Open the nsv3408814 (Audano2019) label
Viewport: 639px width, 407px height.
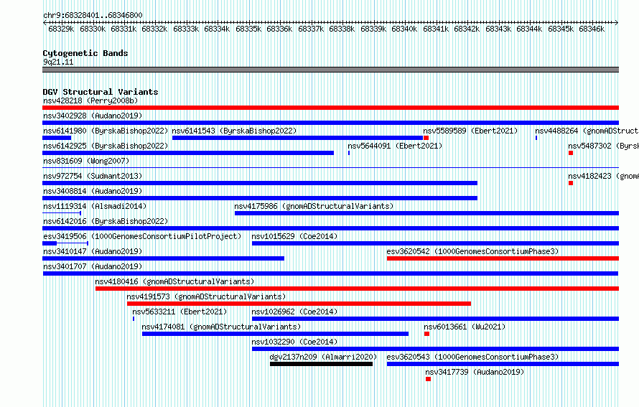point(93,191)
